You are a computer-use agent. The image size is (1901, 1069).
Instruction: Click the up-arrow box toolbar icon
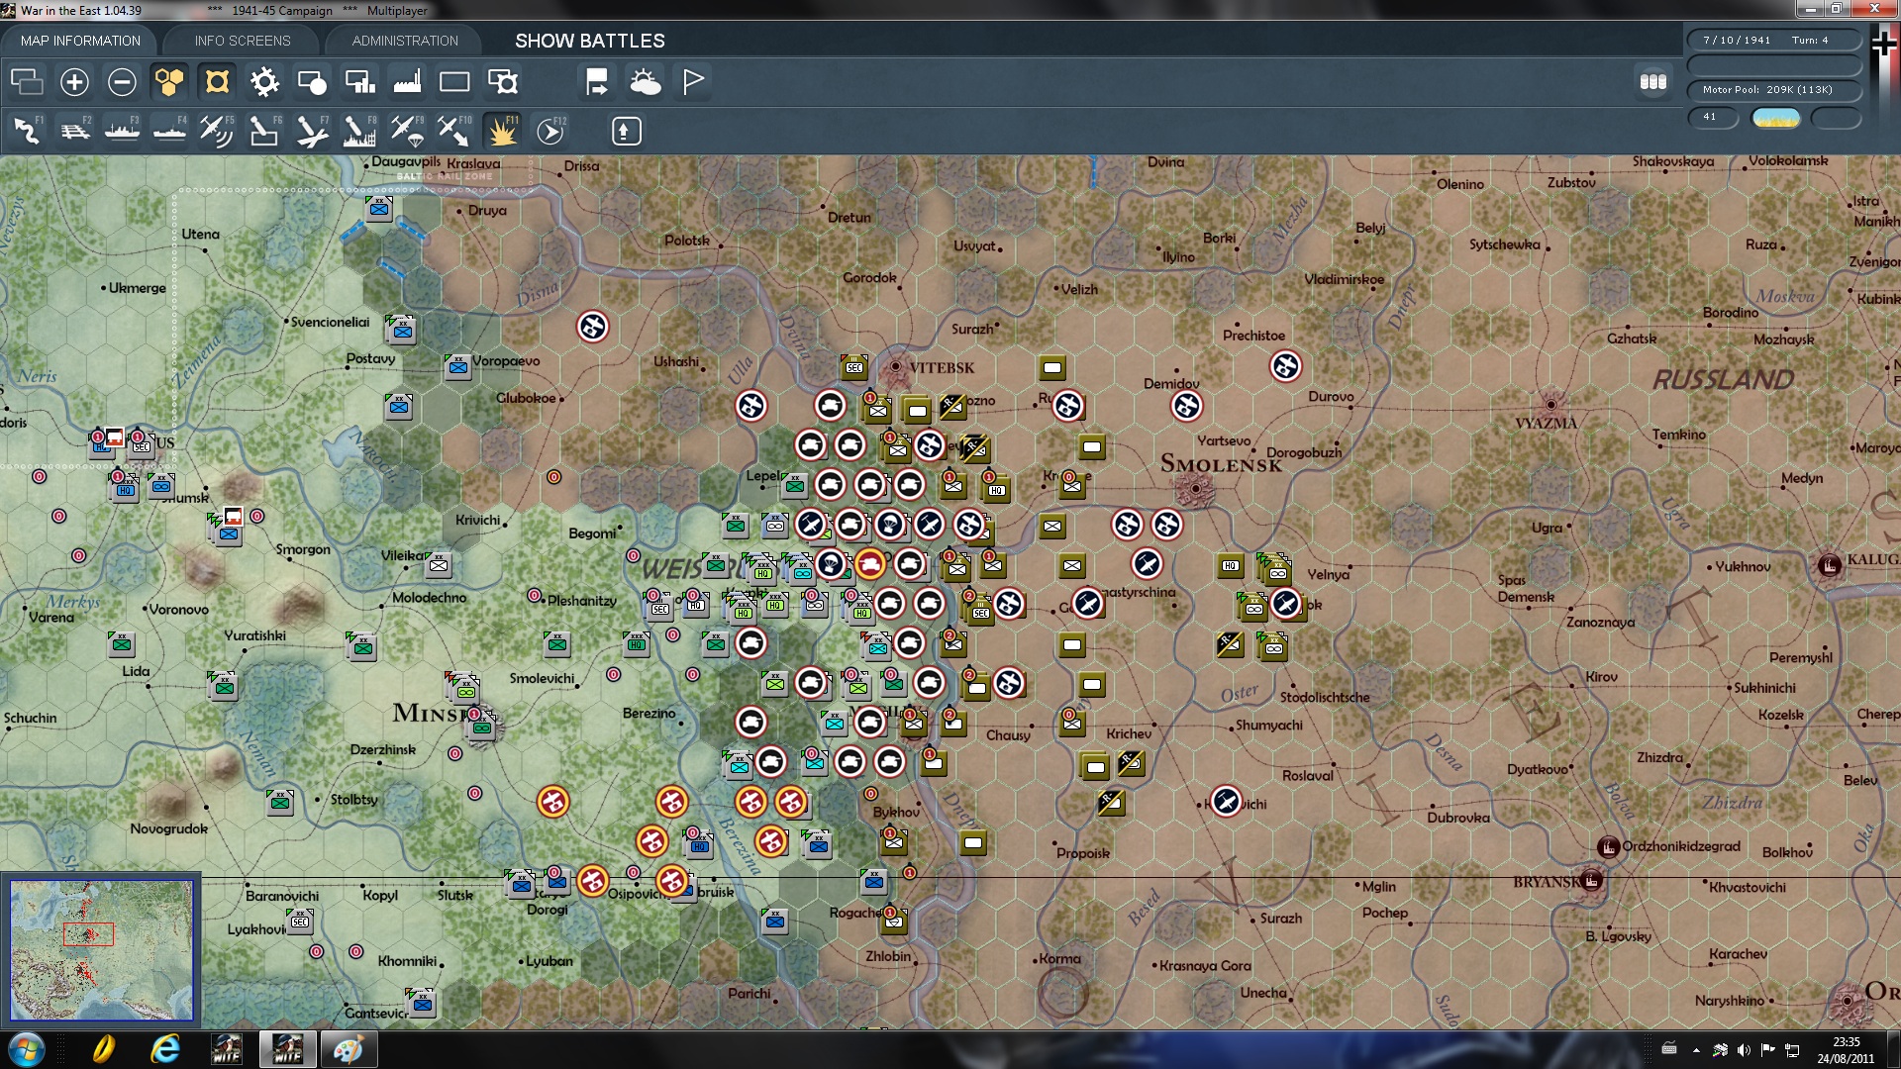click(x=626, y=131)
